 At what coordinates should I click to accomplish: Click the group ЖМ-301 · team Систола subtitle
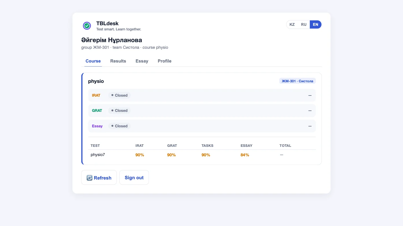125,47
